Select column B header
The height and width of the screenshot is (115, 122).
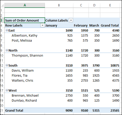tap(59, 5)
